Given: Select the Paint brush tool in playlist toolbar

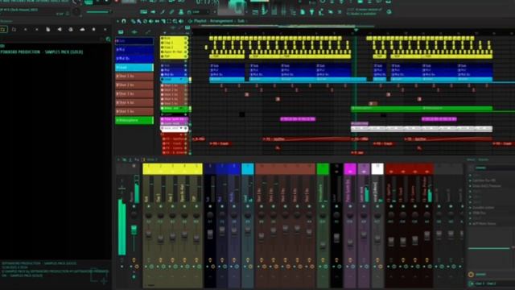Looking at the screenshot, I should click(x=139, y=21).
